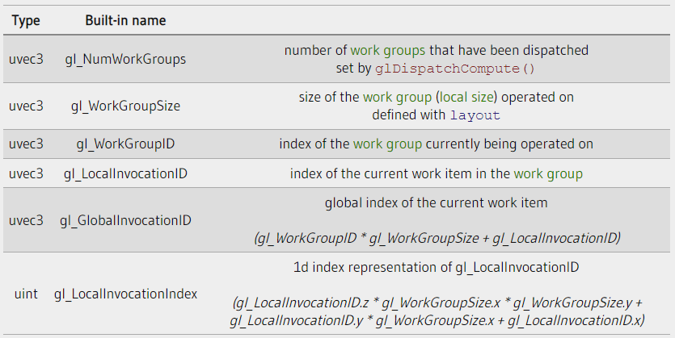This screenshot has width=675, height=338.
Task: Click the gl_LocalInvocationIndex italic formula text
Action: [437, 311]
